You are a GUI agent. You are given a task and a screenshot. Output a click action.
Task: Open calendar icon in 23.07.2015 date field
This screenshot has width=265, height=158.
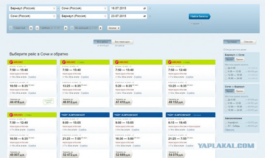(145, 16)
